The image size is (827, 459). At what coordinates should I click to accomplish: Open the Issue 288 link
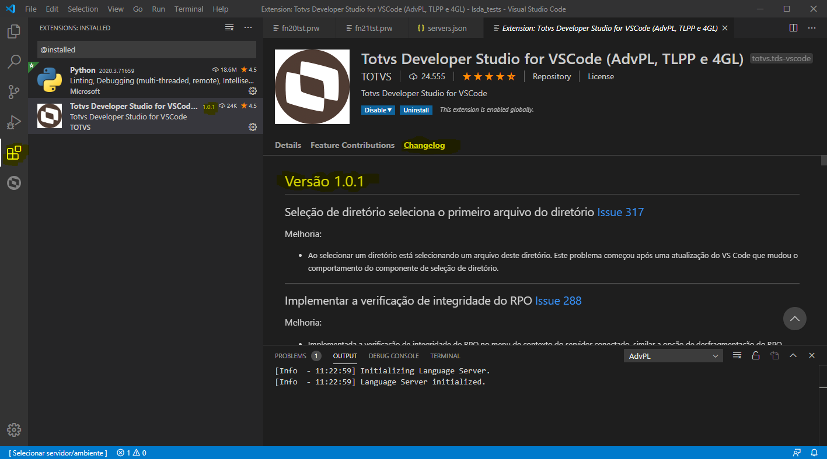pyautogui.click(x=559, y=301)
